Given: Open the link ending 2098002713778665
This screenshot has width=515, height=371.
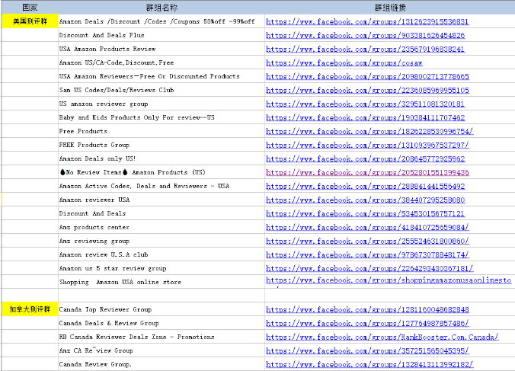Looking at the screenshot, I should click(367, 76).
